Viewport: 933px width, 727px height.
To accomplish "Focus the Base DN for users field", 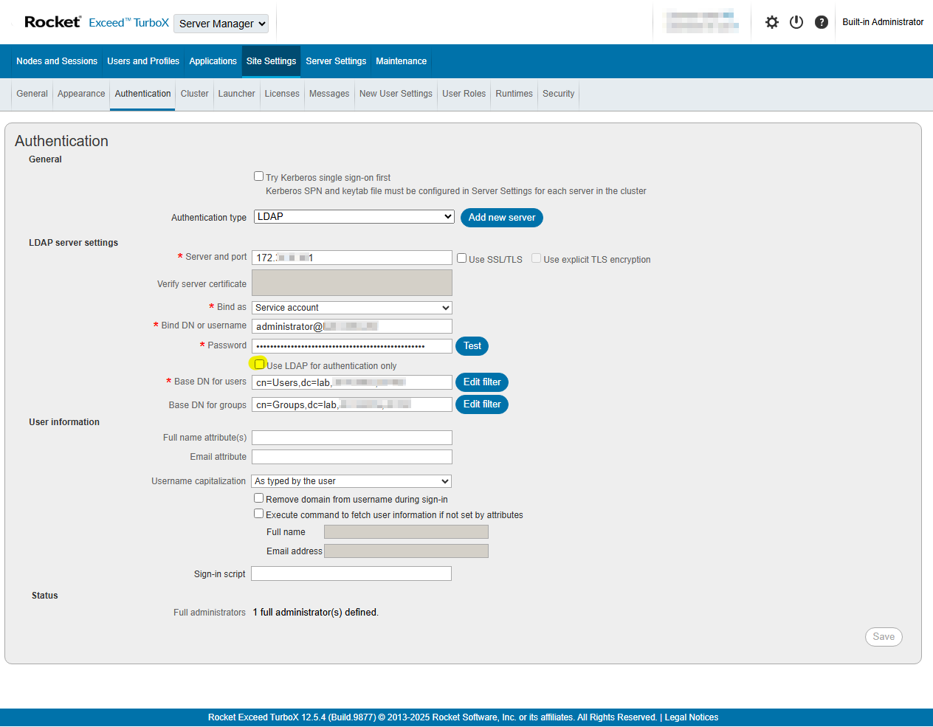I will click(x=352, y=382).
